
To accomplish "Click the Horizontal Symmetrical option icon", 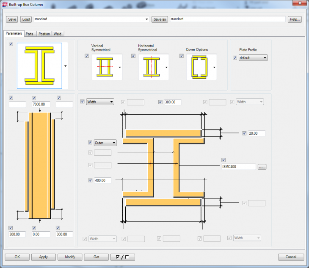I will point(151,67).
